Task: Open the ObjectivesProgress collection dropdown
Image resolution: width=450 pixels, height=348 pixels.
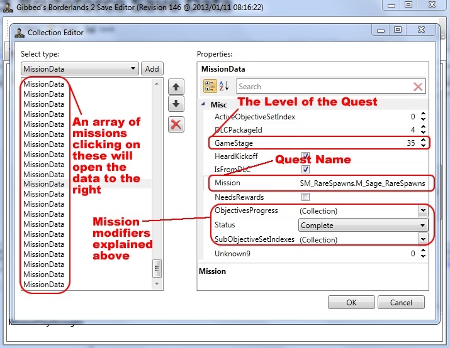Action: click(x=423, y=210)
